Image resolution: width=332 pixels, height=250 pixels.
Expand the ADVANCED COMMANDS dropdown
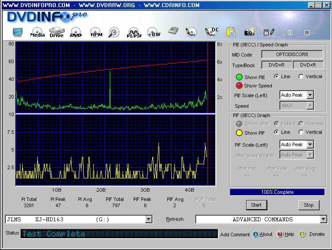pos(323,219)
